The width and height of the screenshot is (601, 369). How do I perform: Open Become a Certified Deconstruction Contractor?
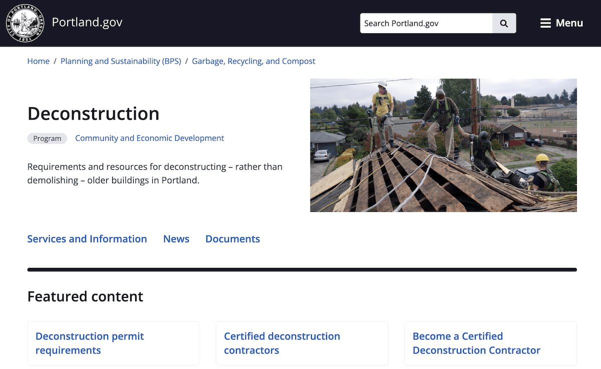476,343
